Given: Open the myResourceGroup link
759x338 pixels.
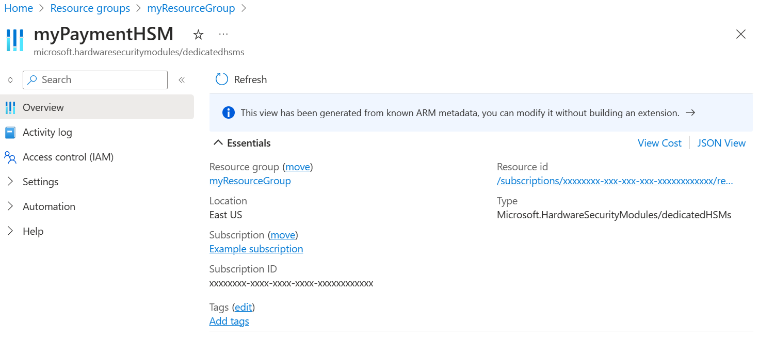Looking at the screenshot, I should point(250,181).
